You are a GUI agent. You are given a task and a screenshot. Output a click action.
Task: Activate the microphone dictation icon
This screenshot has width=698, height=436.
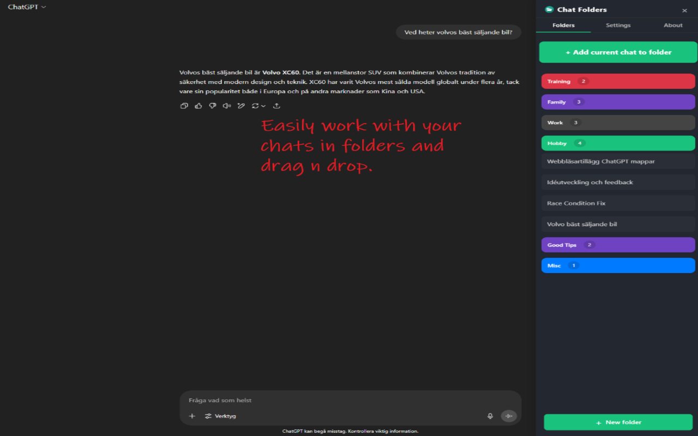click(490, 416)
